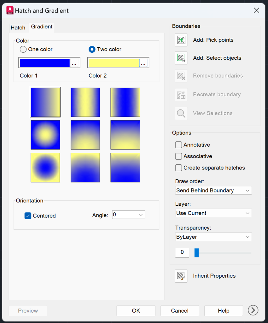Click the View Selections magnifier icon
The height and width of the screenshot is (323, 268).
point(181,113)
